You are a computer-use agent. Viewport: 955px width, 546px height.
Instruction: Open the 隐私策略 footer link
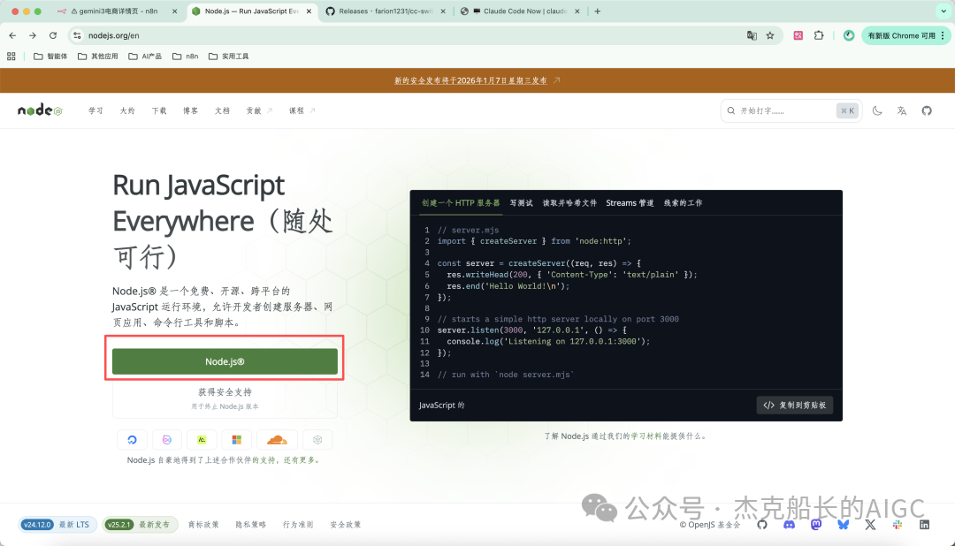(251, 525)
